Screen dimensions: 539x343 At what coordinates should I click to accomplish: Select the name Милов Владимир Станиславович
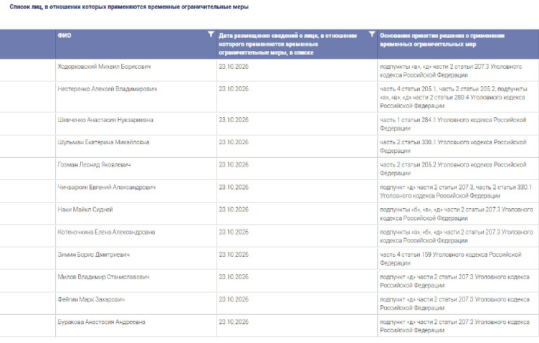click(104, 277)
